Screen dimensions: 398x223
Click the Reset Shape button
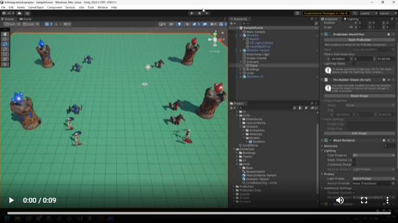[x=359, y=96]
